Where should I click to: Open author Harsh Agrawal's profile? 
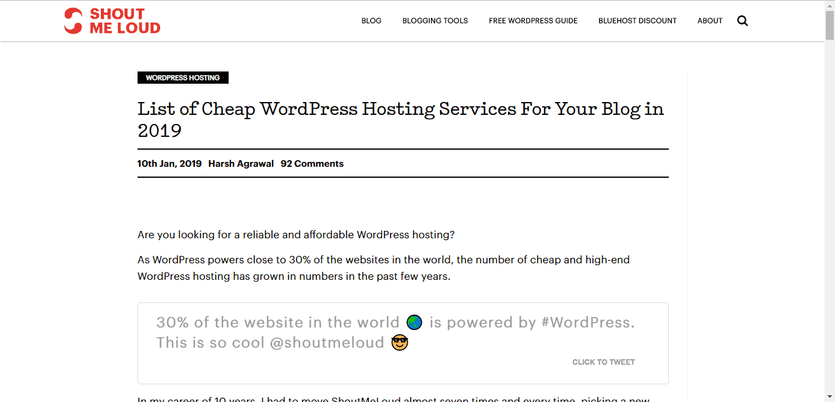[241, 163]
